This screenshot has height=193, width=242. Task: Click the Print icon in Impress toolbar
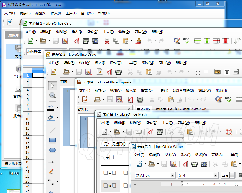coord(140,99)
